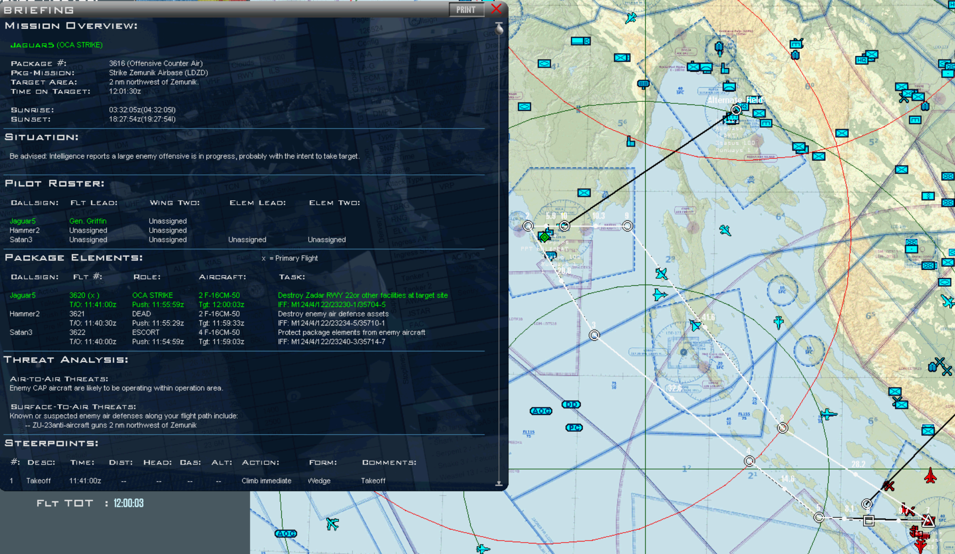The width and height of the screenshot is (955, 554).
Task: Select the DD destroyer naval icon
Action: coord(571,404)
